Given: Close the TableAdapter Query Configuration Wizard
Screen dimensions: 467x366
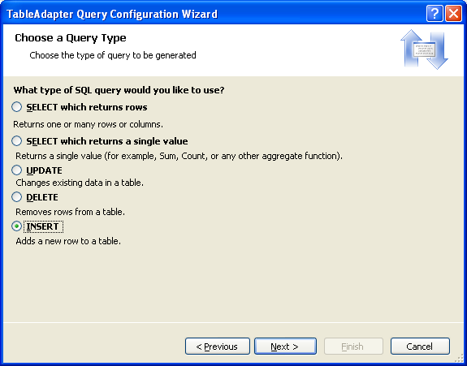Looking at the screenshot, I should click(x=453, y=14).
